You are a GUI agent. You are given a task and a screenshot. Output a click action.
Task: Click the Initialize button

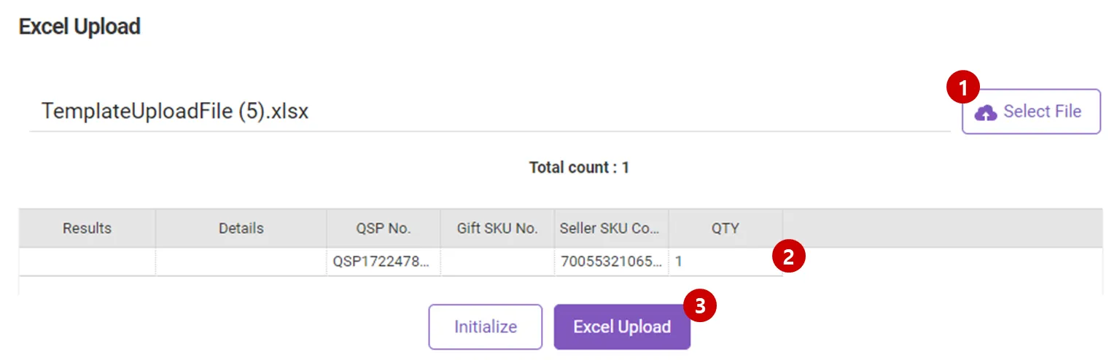coord(485,326)
